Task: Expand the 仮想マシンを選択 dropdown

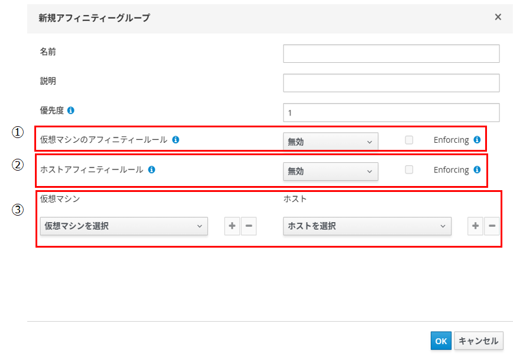Action: coord(124,226)
